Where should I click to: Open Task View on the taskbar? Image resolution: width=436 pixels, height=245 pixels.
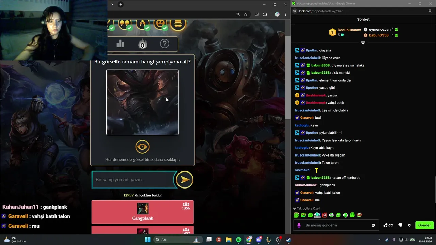(x=209, y=240)
